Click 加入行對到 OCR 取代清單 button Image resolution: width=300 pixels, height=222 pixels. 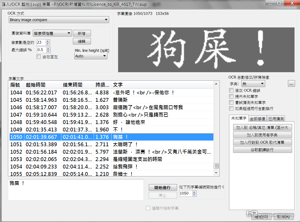click(262, 142)
